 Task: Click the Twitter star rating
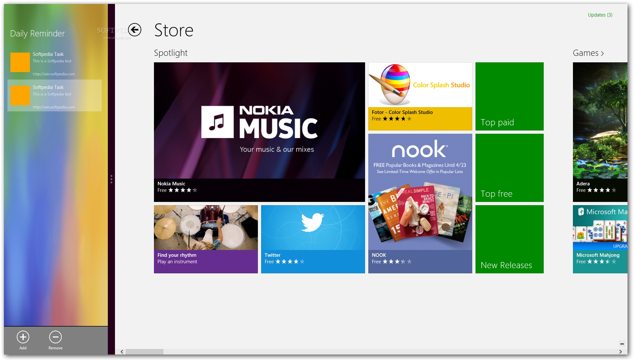pos(290,262)
